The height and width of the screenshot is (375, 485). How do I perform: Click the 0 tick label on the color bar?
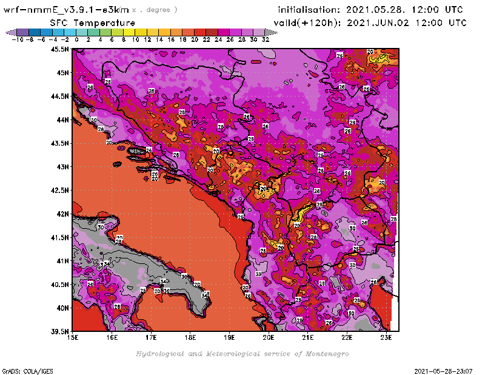(x=76, y=39)
